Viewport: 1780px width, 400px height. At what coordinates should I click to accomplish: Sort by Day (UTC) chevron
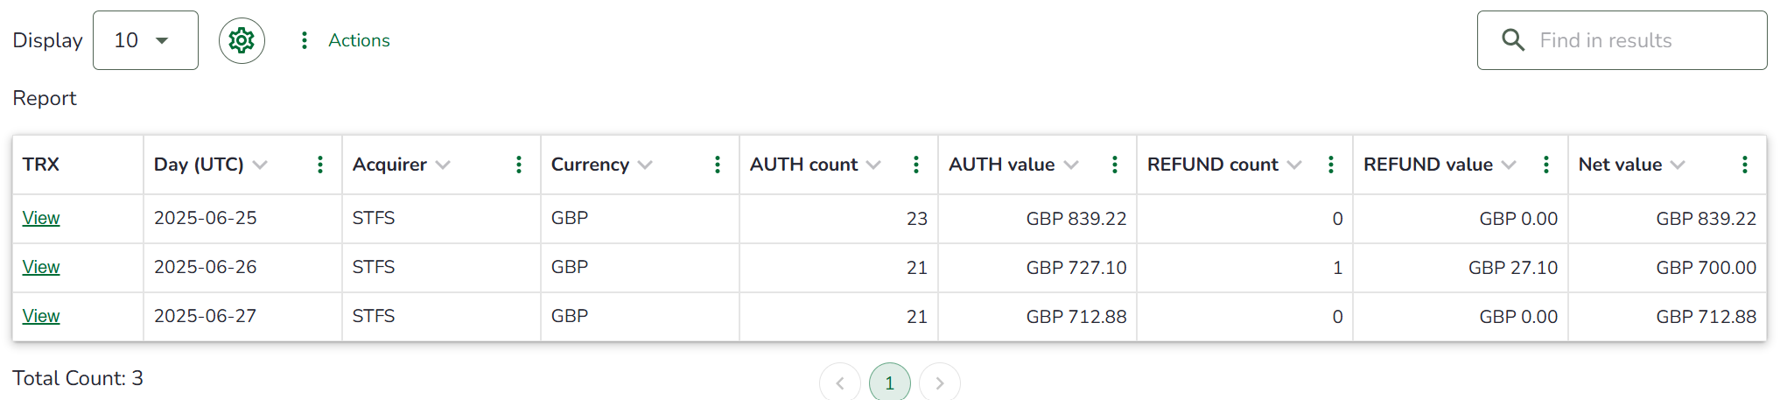(x=260, y=165)
